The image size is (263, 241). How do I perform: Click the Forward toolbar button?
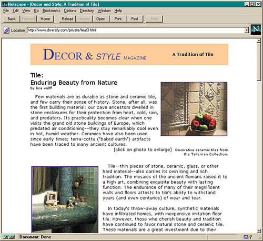(x=28, y=19)
